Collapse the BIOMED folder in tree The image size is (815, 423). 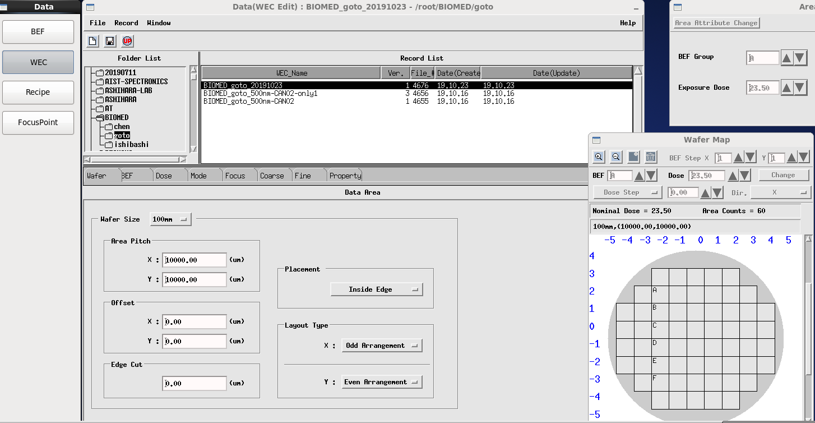[100, 118]
